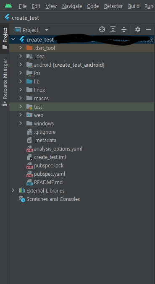
Task: Open the Build menu
Action: 134,6
